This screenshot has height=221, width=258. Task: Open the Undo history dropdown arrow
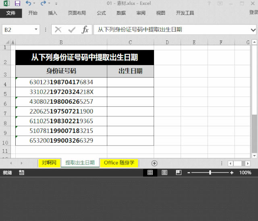point(34,3)
